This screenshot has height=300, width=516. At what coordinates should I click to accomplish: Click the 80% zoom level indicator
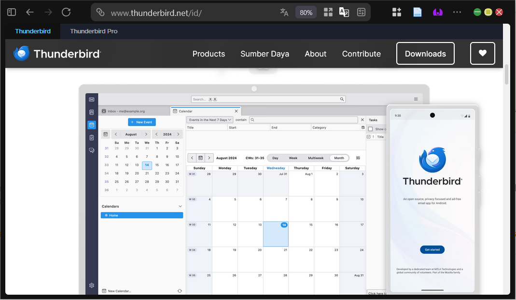pos(306,13)
